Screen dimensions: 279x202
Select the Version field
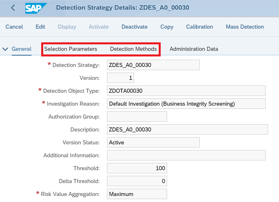(x=120, y=78)
